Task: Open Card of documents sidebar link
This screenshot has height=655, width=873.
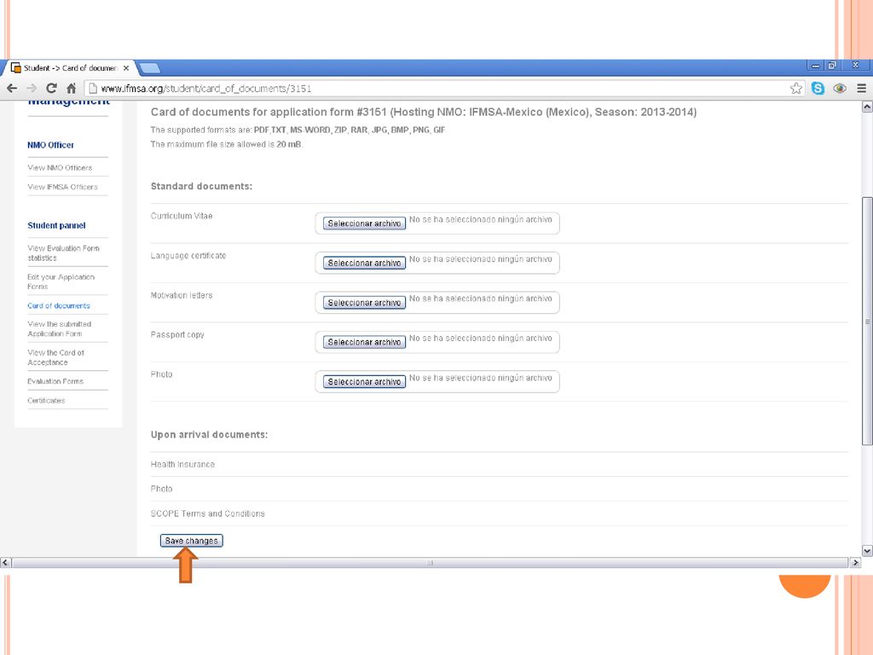Action: coord(59,305)
